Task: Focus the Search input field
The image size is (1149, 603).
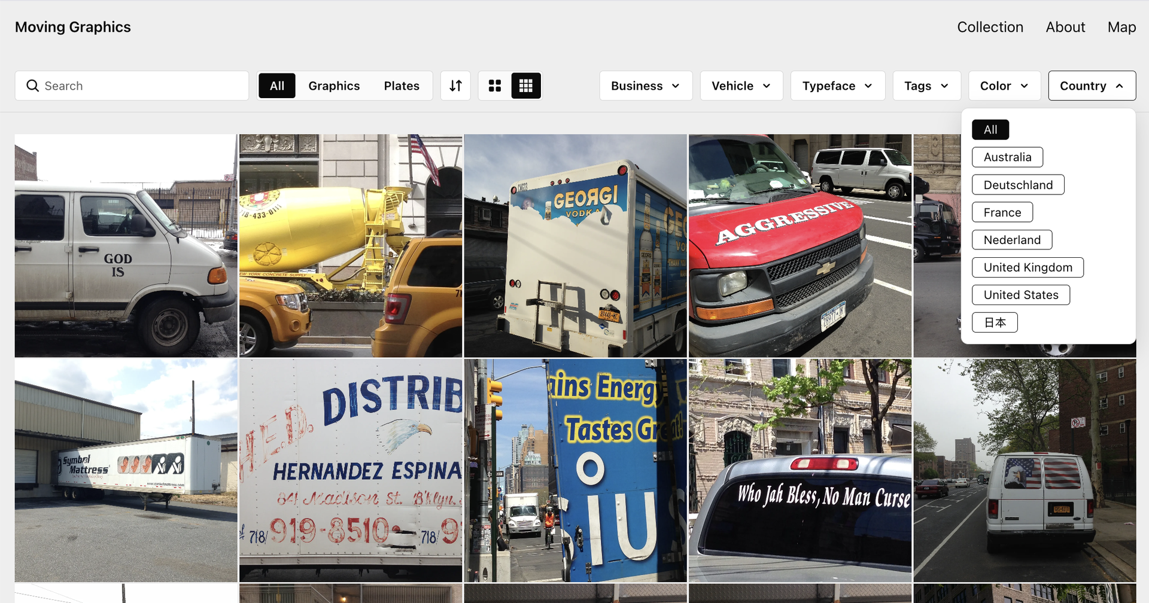Action: tap(132, 86)
